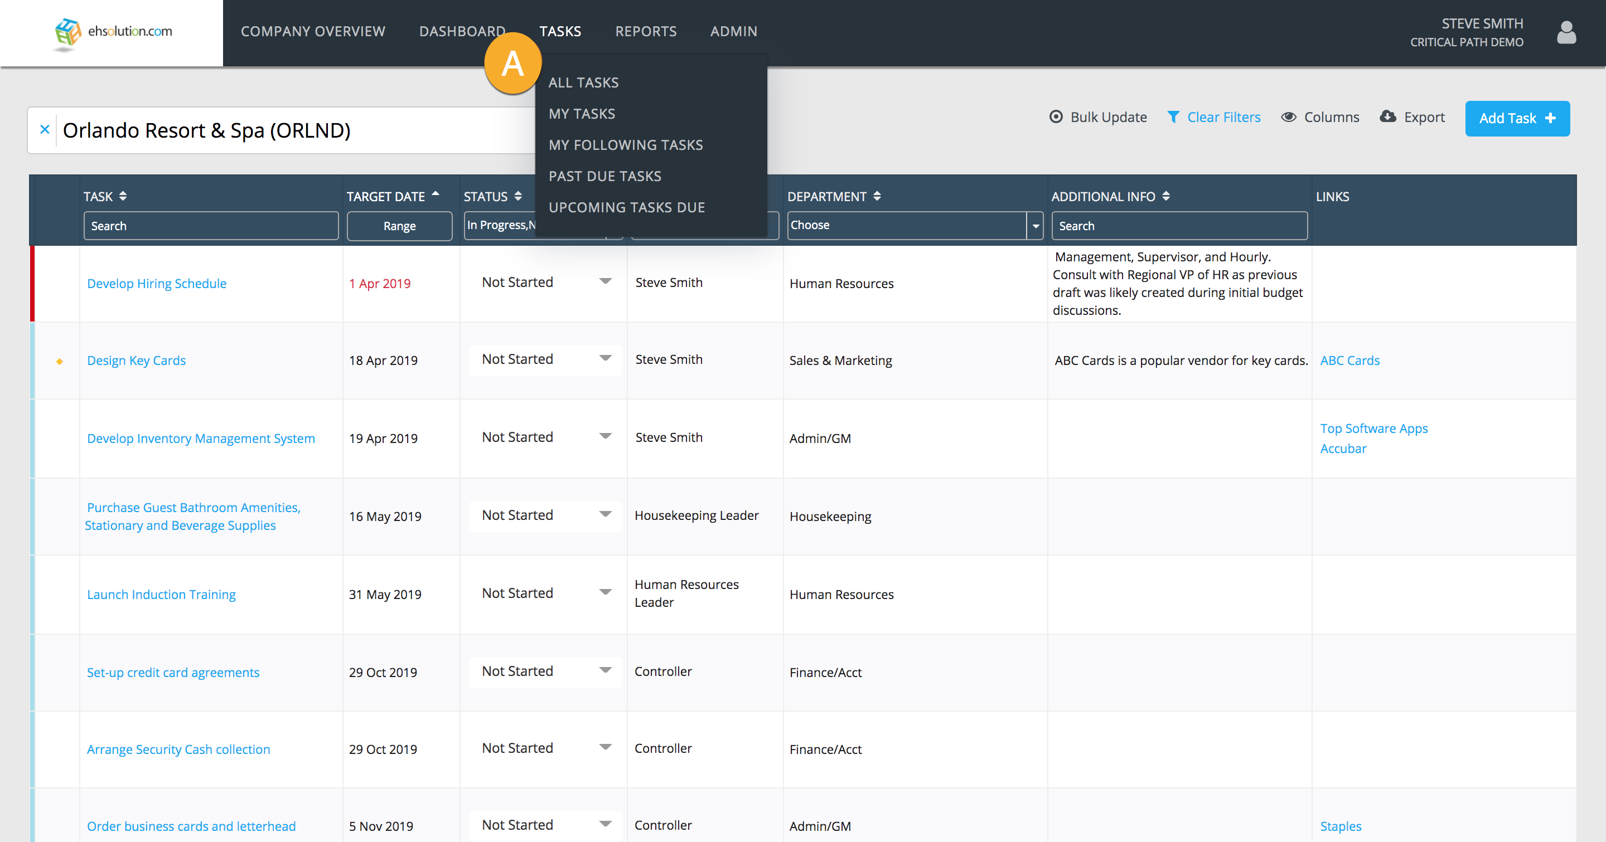Open the REPORTS menu
Image resolution: width=1606 pixels, height=842 pixels.
pyautogui.click(x=645, y=31)
